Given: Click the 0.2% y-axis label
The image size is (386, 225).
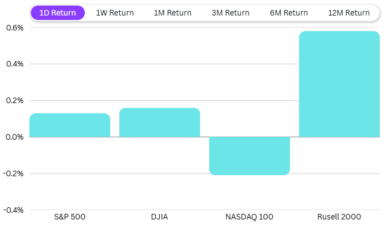Looking at the screenshot, I should click(x=14, y=100).
